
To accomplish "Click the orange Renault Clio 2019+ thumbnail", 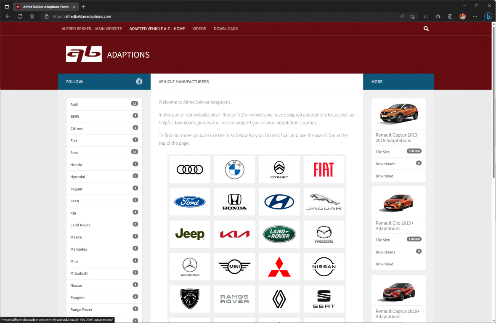I will (398, 202).
